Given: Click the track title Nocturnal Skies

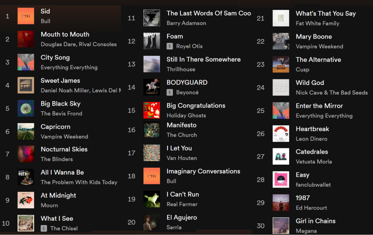Looking at the screenshot, I should (64, 149).
